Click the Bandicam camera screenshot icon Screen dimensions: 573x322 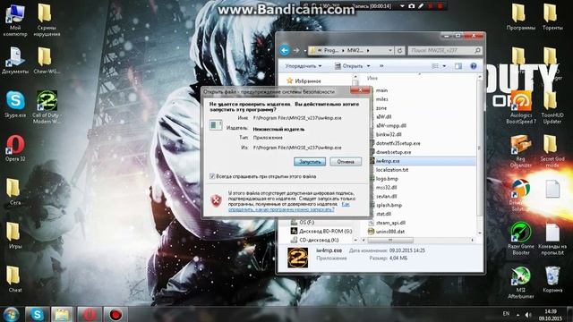pyautogui.click(x=412, y=6)
